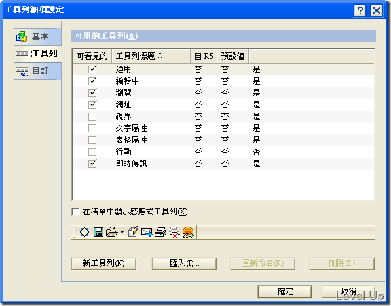
Task: Click the 新工具列 button
Action: tap(103, 263)
